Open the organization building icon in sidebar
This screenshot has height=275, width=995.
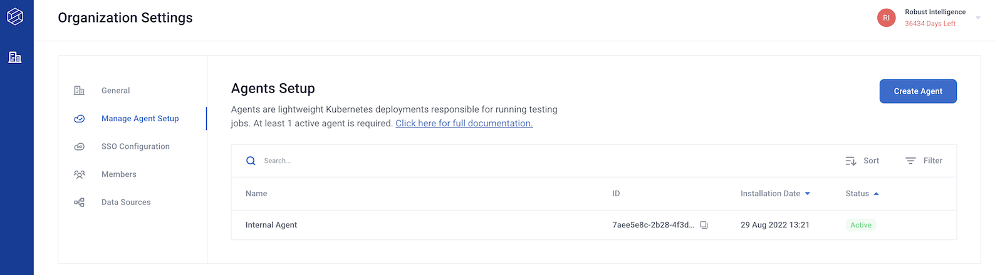click(15, 57)
